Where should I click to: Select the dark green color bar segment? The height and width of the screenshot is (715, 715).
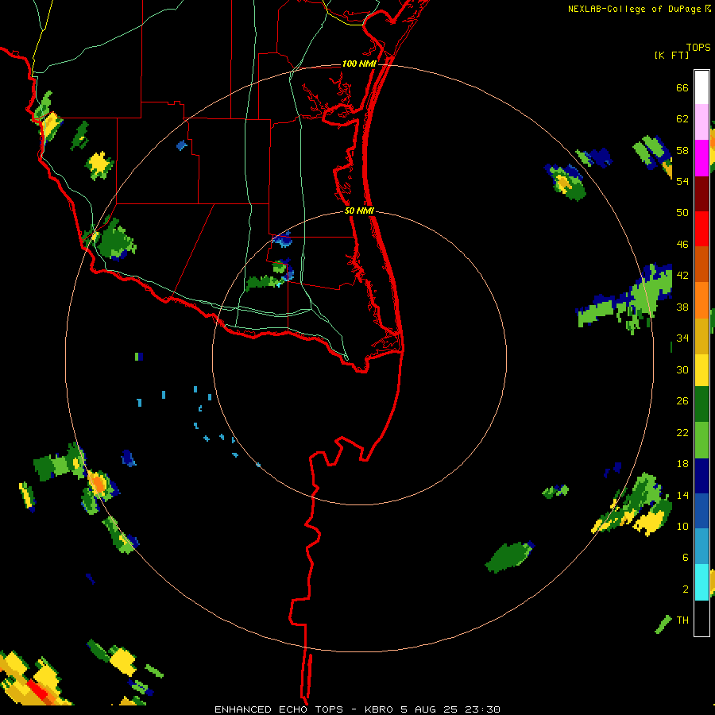point(701,404)
